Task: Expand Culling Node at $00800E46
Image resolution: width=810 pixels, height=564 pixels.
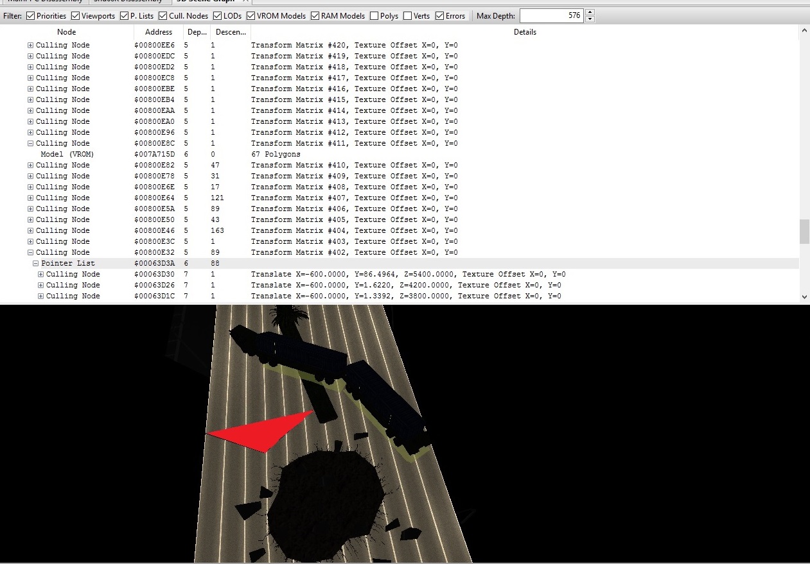Action: click(30, 231)
